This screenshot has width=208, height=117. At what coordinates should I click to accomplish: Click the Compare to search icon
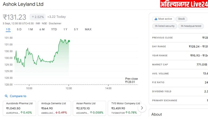(x=6, y=96)
